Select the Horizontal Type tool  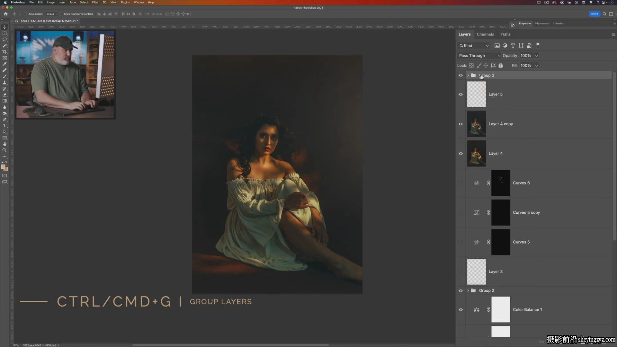click(x=4, y=126)
